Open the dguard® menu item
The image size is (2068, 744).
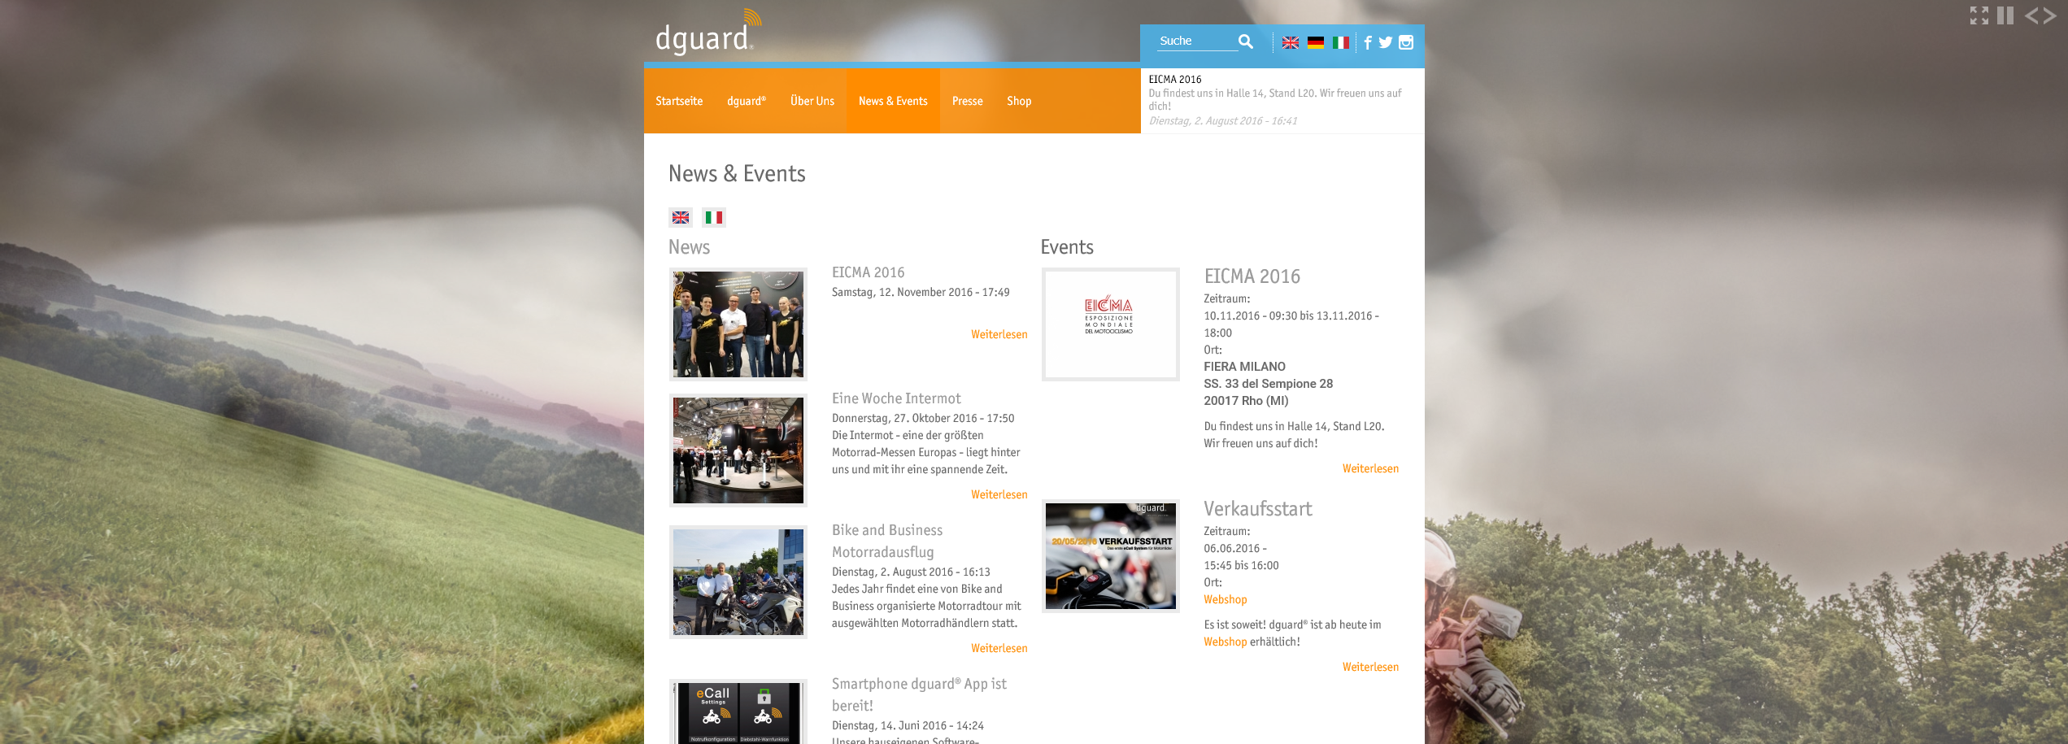(747, 101)
